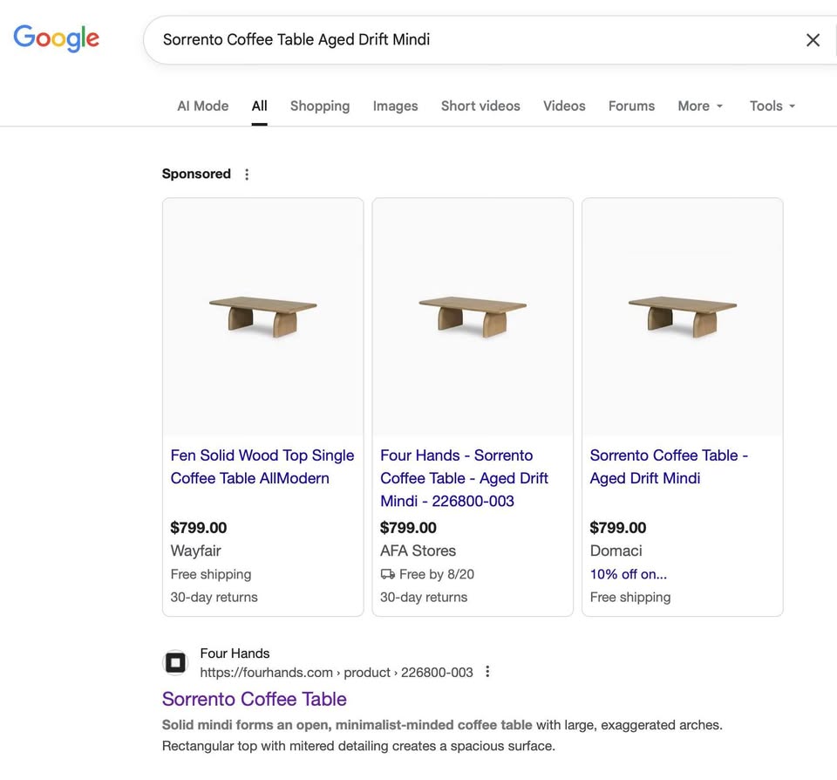The image size is (837, 780).
Task: Click the $799.00 price on the AFA Stores card
Action: pos(408,528)
